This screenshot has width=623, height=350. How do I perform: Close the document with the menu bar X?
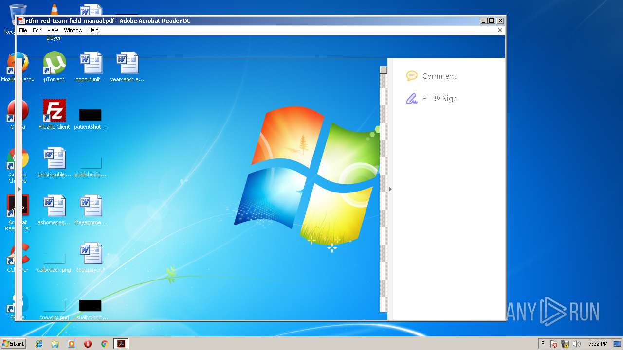coord(500,30)
